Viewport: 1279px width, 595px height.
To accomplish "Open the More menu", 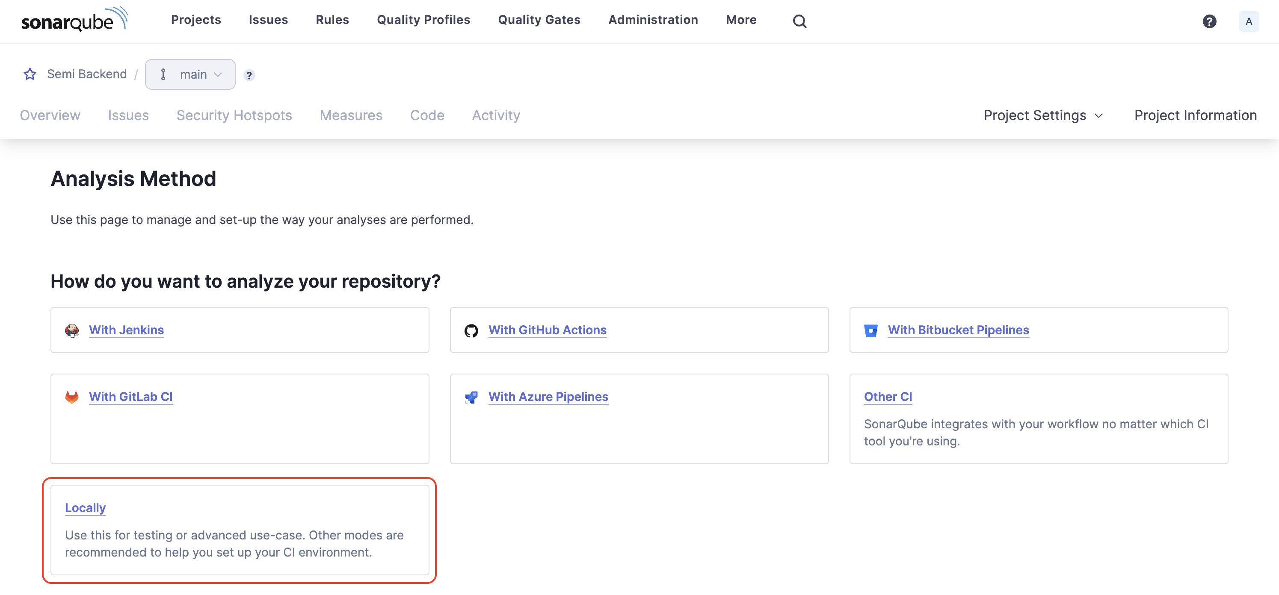I will 741,20.
